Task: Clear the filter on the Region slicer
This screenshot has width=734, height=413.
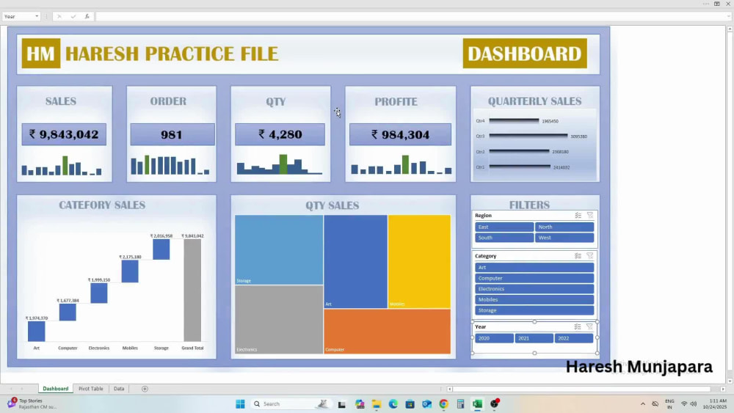Action: (590, 216)
